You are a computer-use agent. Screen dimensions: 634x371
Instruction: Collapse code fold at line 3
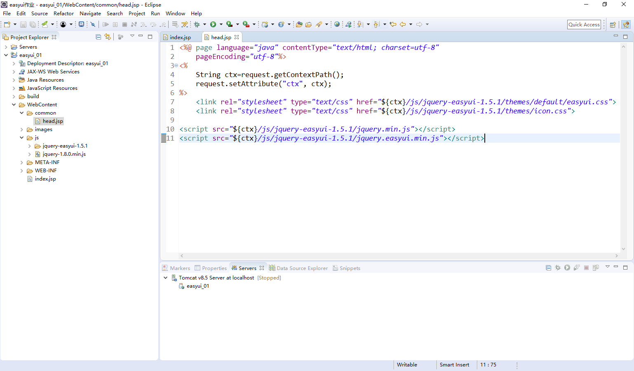(x=176, y=66)
